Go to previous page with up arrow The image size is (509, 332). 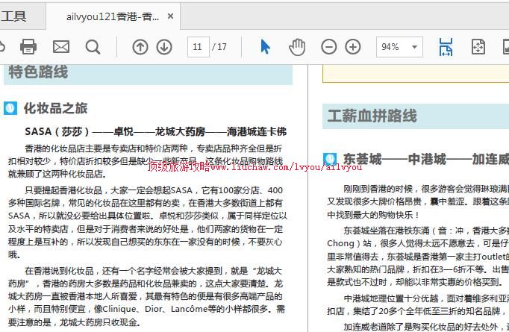[x=140, y=47]
